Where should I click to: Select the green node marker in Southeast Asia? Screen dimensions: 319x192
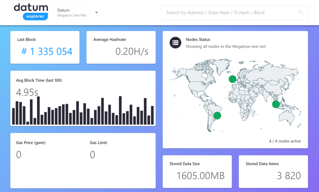pyautogui.click(x=276, y=104)
